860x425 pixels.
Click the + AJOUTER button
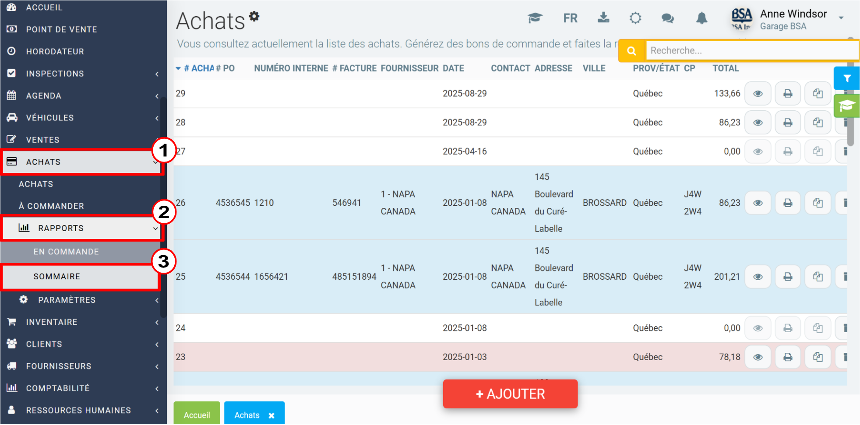pos(510,394)
